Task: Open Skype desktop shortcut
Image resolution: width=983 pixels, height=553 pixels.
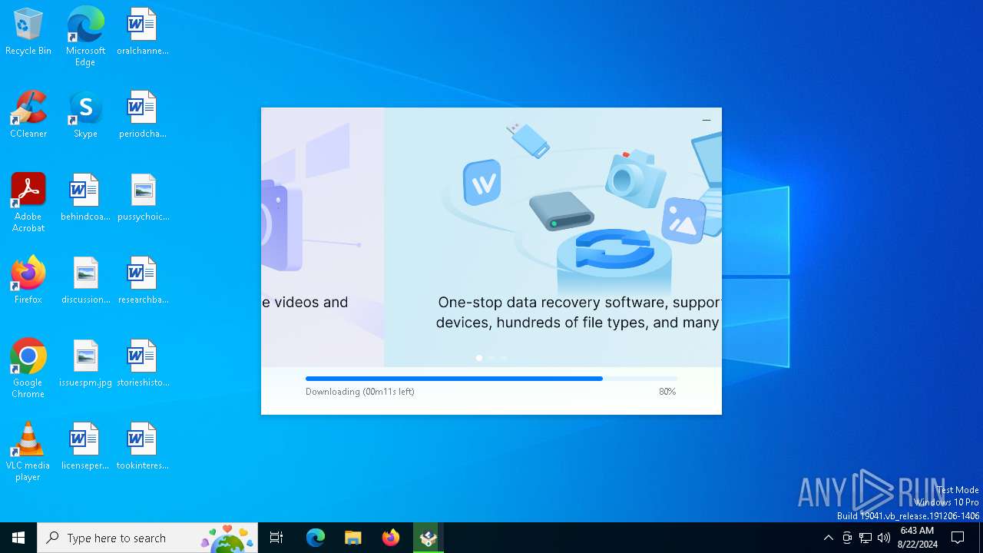Action: (x=85, y=115)
